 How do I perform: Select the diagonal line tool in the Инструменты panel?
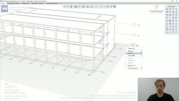click(170, 18)
